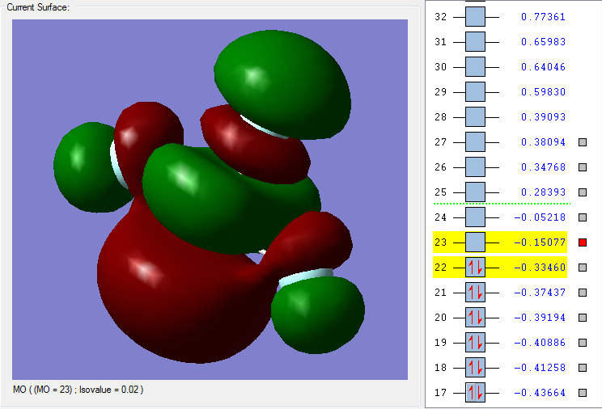Select the gray square marker beside -0.39194
This screenshot has width=602, height=409.
point(583,318)
